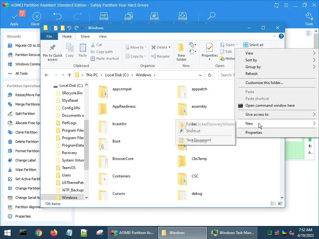Click the Paste icon in Clipboard group

click(x=83, y=50)
